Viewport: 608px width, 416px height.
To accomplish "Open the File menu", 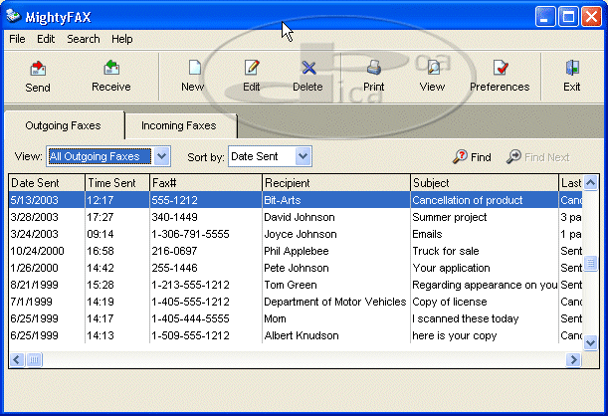I will pos(17,39).
